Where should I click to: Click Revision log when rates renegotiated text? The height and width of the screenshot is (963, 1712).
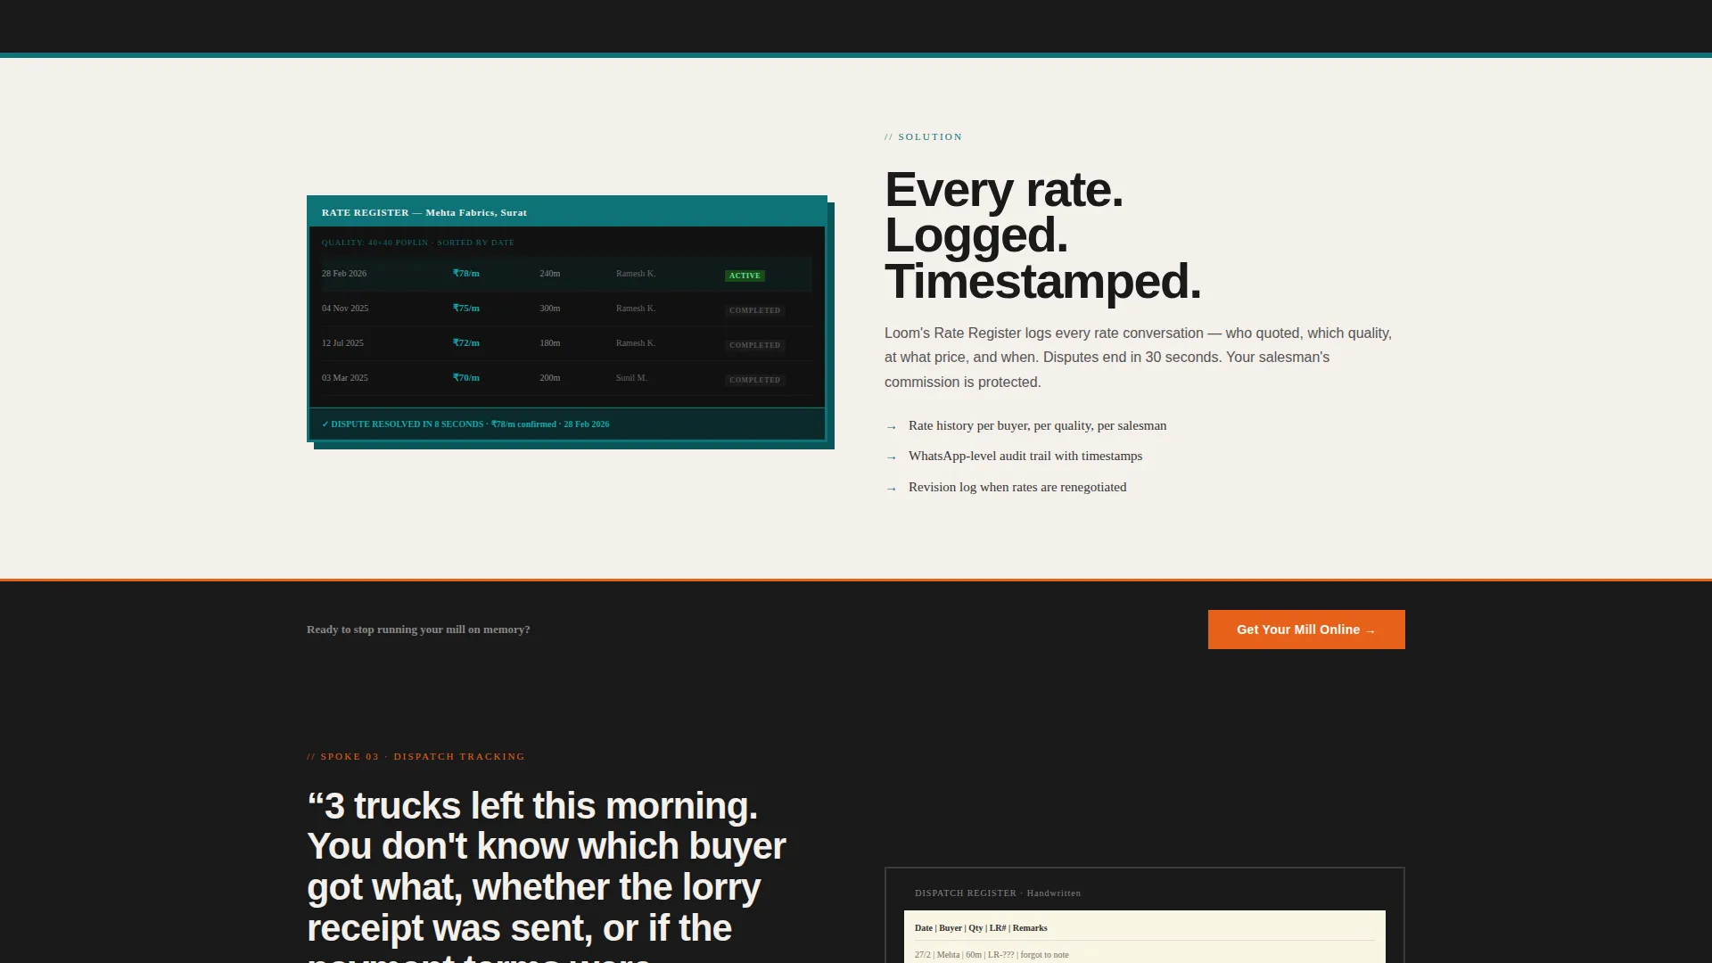[x=1017, y=487]
